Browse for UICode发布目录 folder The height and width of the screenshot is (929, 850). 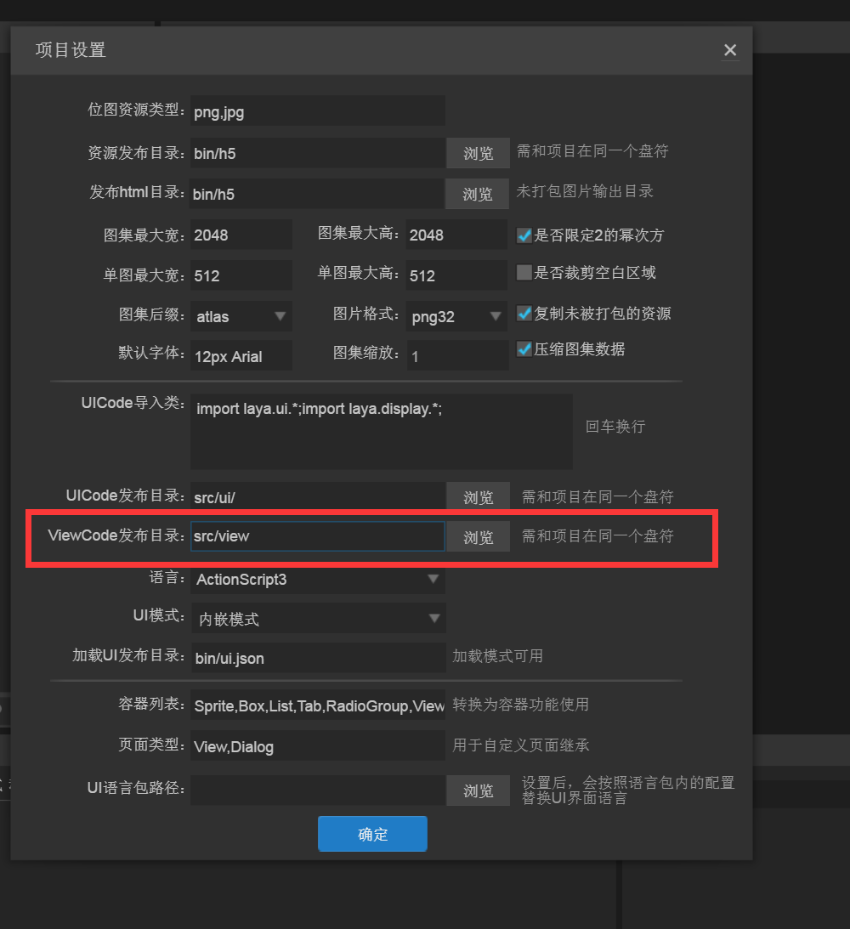[x=478, y=496]
